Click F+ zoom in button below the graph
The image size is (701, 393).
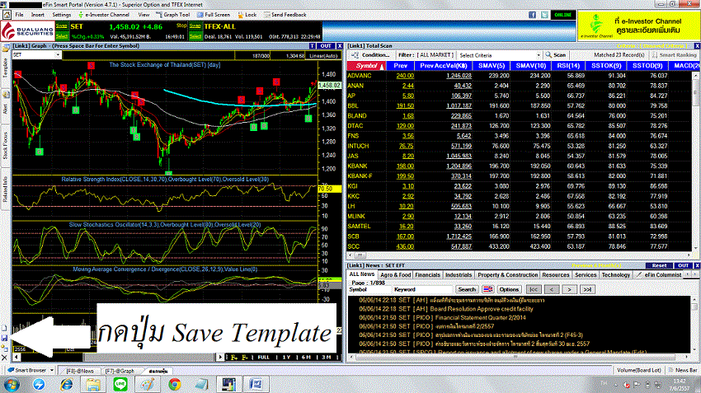(x=234, y=358)
